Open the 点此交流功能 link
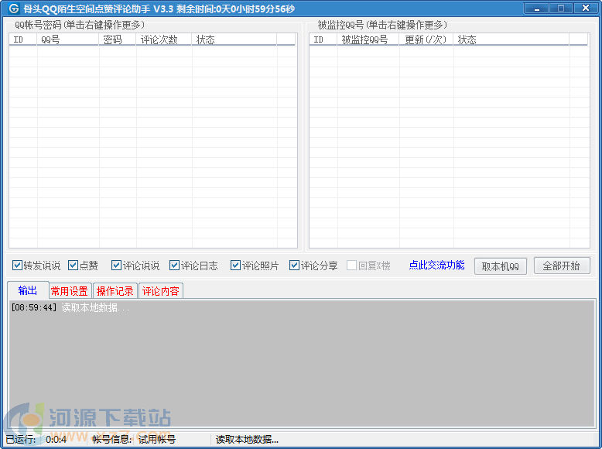 pyautogui.click(x=436, y=265)
